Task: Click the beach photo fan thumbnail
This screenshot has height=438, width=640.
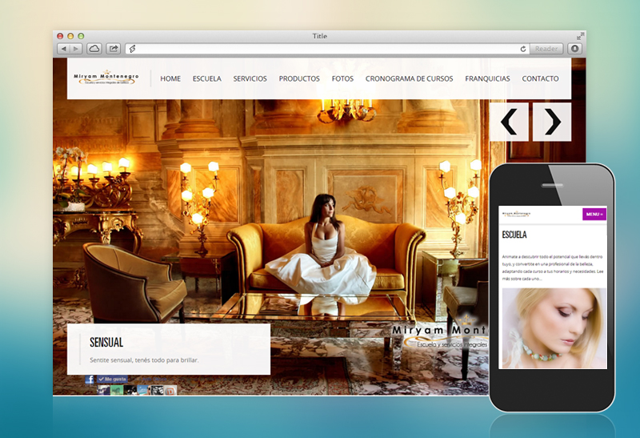Action: coord(143,390)
